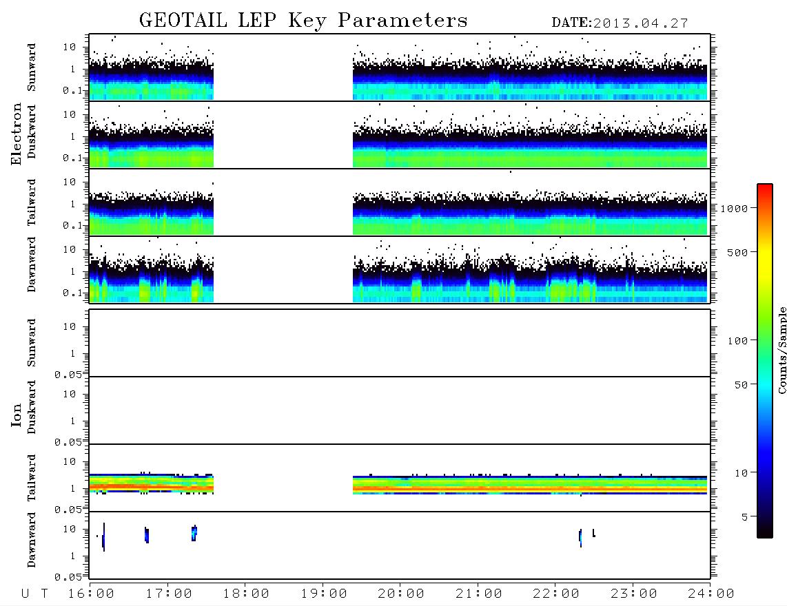The height and width of the screenshot is (606, 787).
Task: Click the Ion Dawnward data burst near 16:45
Action: (147, 535)
